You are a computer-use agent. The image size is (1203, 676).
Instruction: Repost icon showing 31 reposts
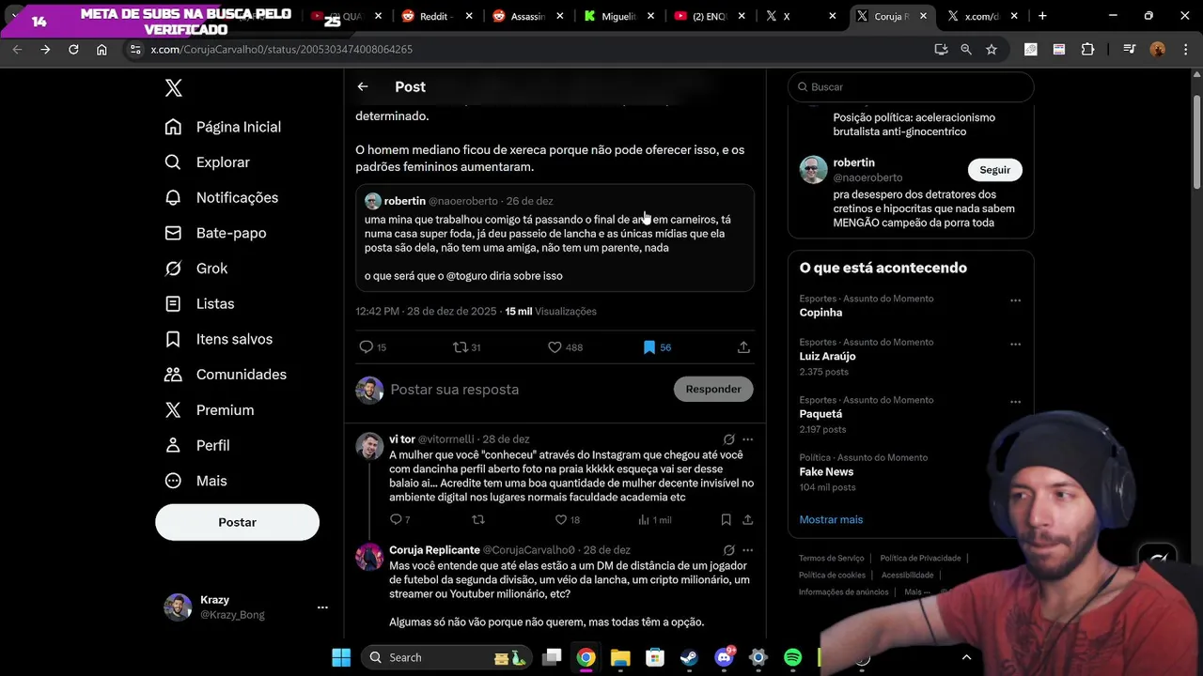pos(460,347)
